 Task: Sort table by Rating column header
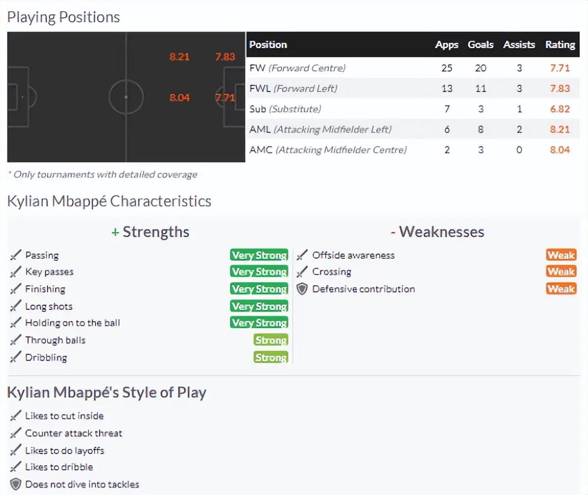560,45
